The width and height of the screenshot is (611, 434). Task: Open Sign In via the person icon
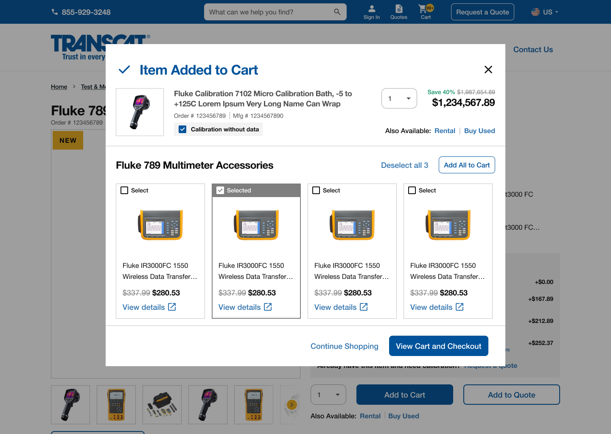tap(371, 9)
